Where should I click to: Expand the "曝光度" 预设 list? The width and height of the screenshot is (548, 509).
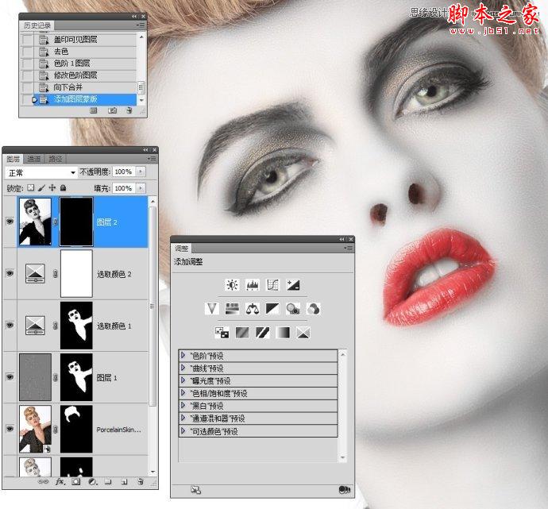(183, 380)
